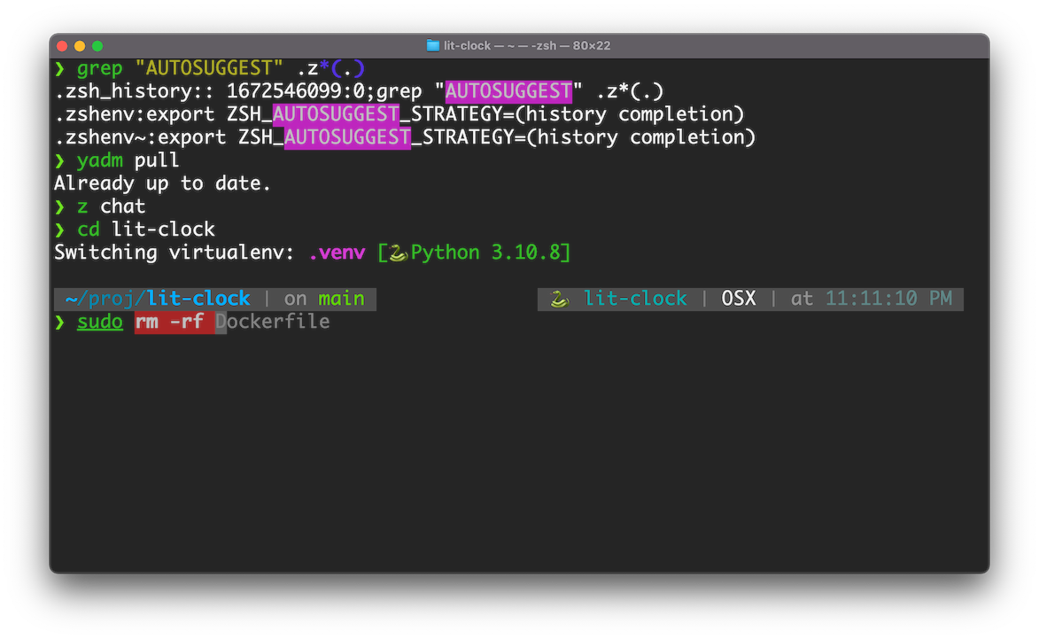Close the terminal with the red button

pyautogui.click(x=62, y=45)
